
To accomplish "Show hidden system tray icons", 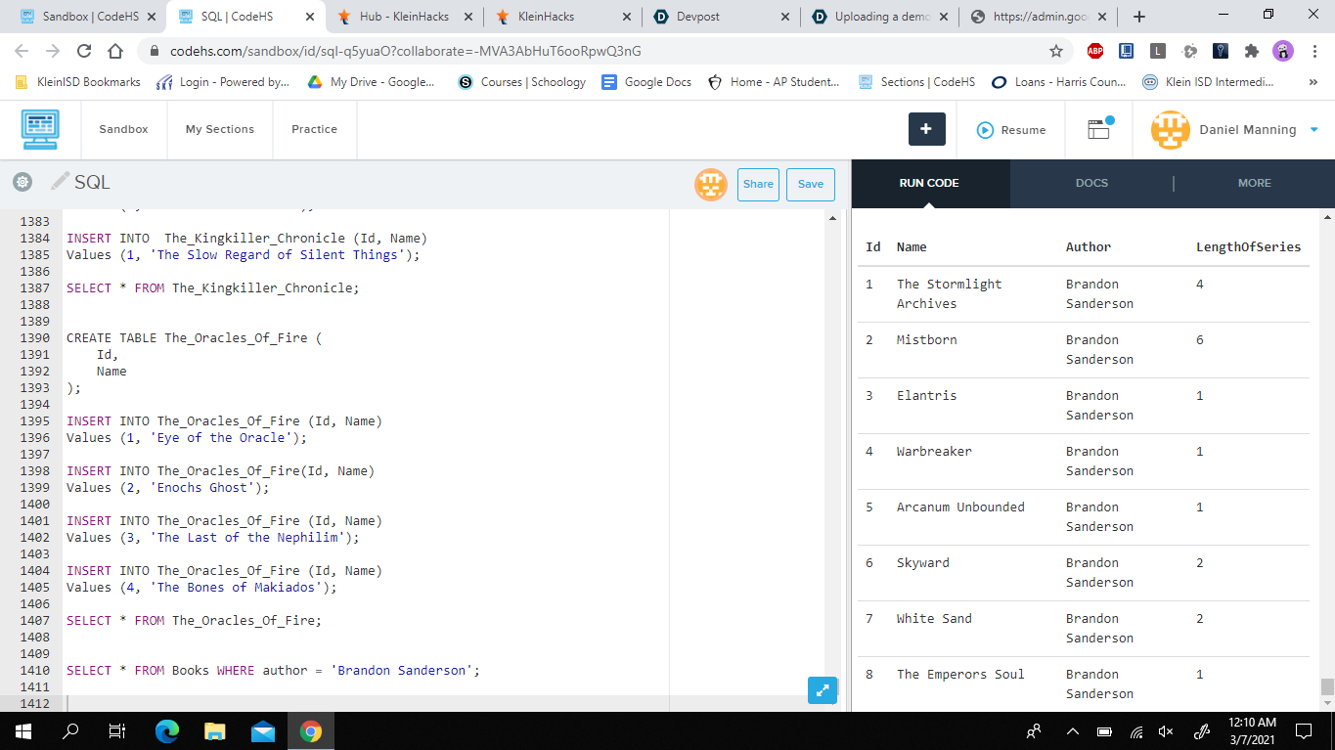I will point(1072,730).
